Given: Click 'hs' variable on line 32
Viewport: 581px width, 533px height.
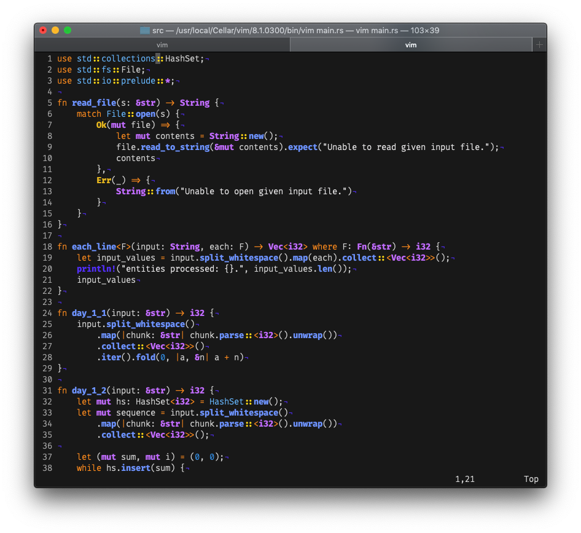Looking at the screenshot, I should 121,401.
